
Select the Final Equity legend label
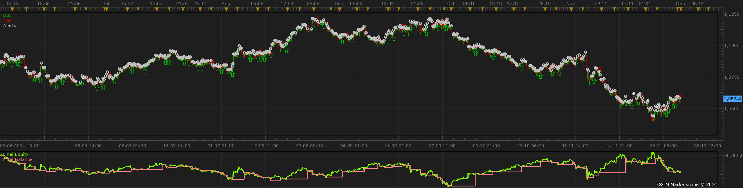[x=16, y=155]
